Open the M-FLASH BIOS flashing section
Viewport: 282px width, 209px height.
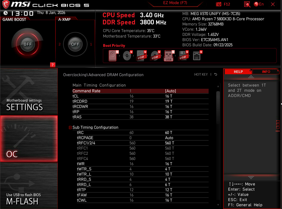[29, 186]
